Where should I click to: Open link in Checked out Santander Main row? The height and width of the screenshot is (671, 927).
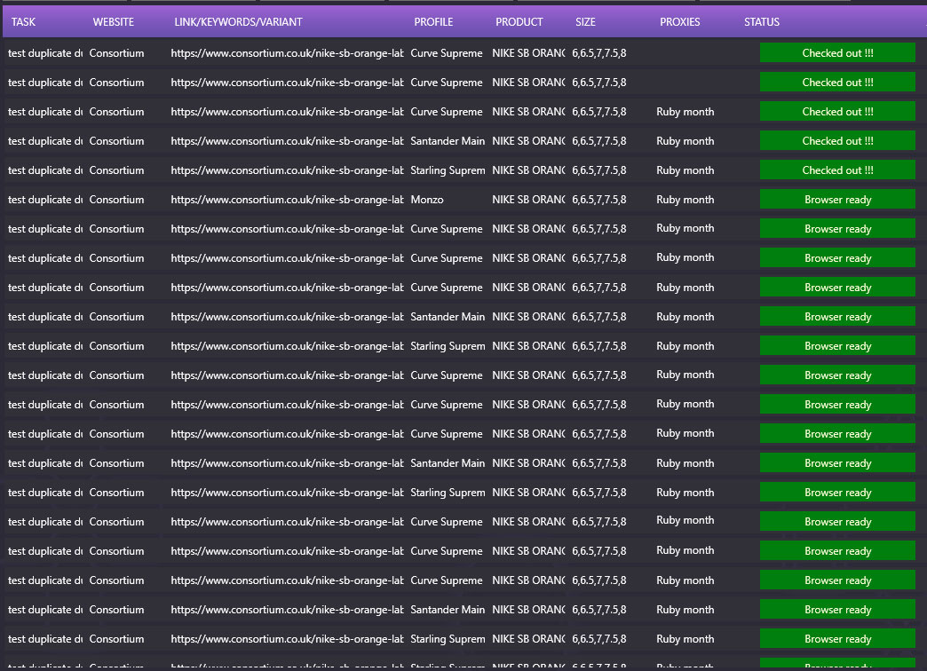(288, 141)
